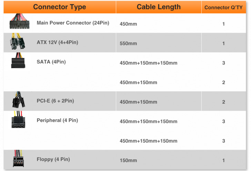
Task: Click the Peripheral (4 Pin) label
Action: tap(57, 120)
